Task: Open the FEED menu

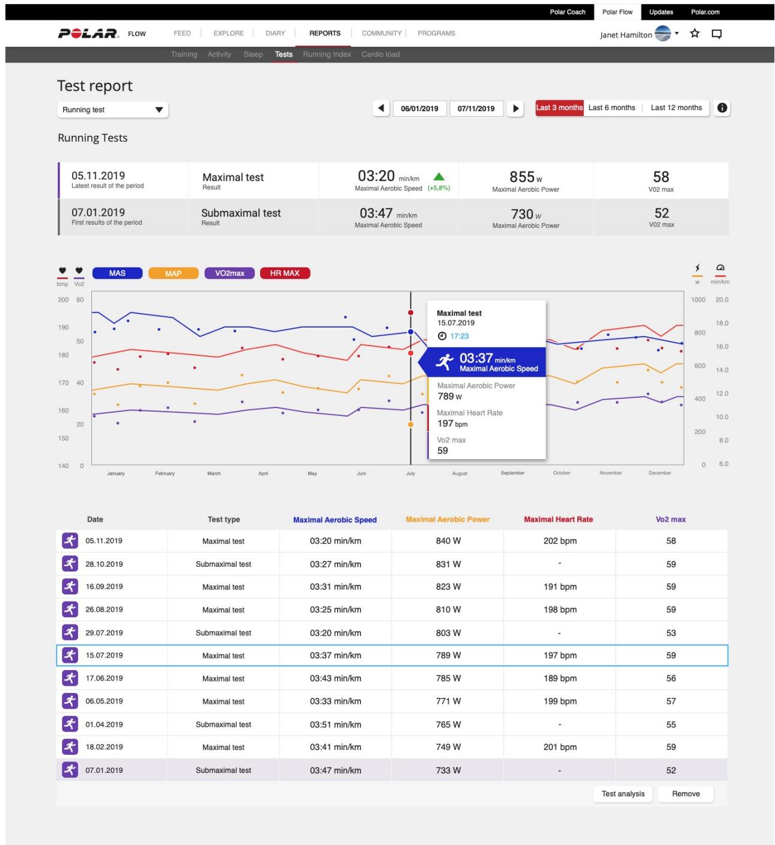Action: (182, 34)
